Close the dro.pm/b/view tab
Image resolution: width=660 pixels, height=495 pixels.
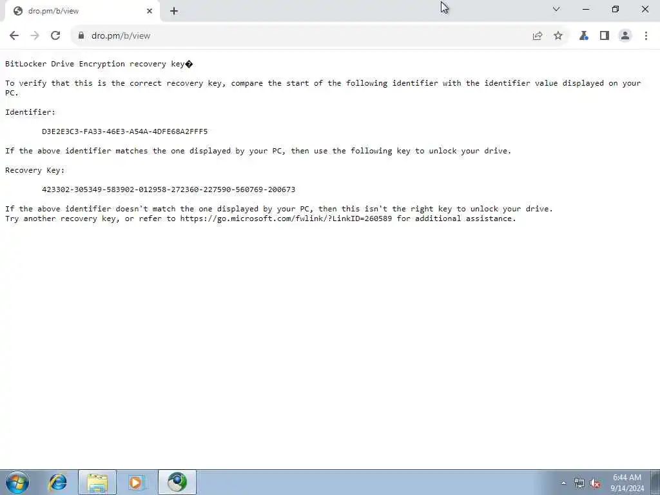tap(150, 11)
